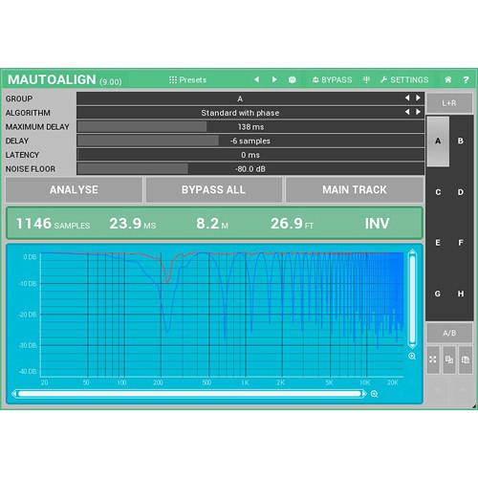478x478 pixels.
Task: Open the SETTINGS menu
Action: 404,79
